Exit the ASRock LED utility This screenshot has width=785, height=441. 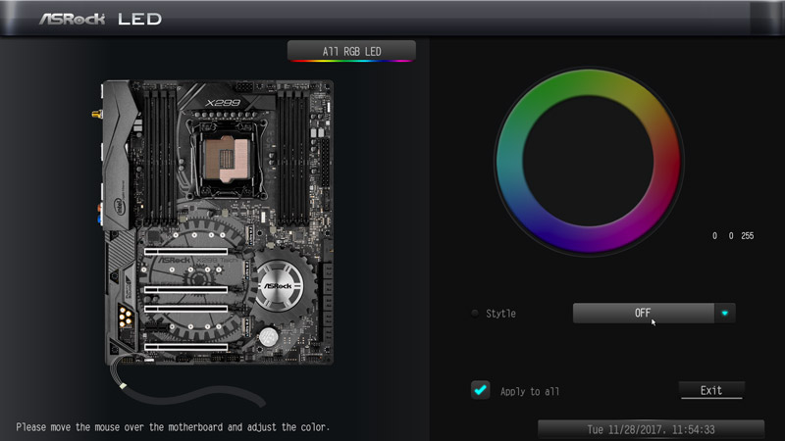coord(711,390)
